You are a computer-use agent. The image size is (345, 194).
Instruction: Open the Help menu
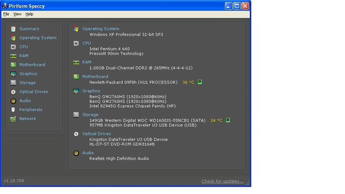pyautogui.click(x=29, y=14)
